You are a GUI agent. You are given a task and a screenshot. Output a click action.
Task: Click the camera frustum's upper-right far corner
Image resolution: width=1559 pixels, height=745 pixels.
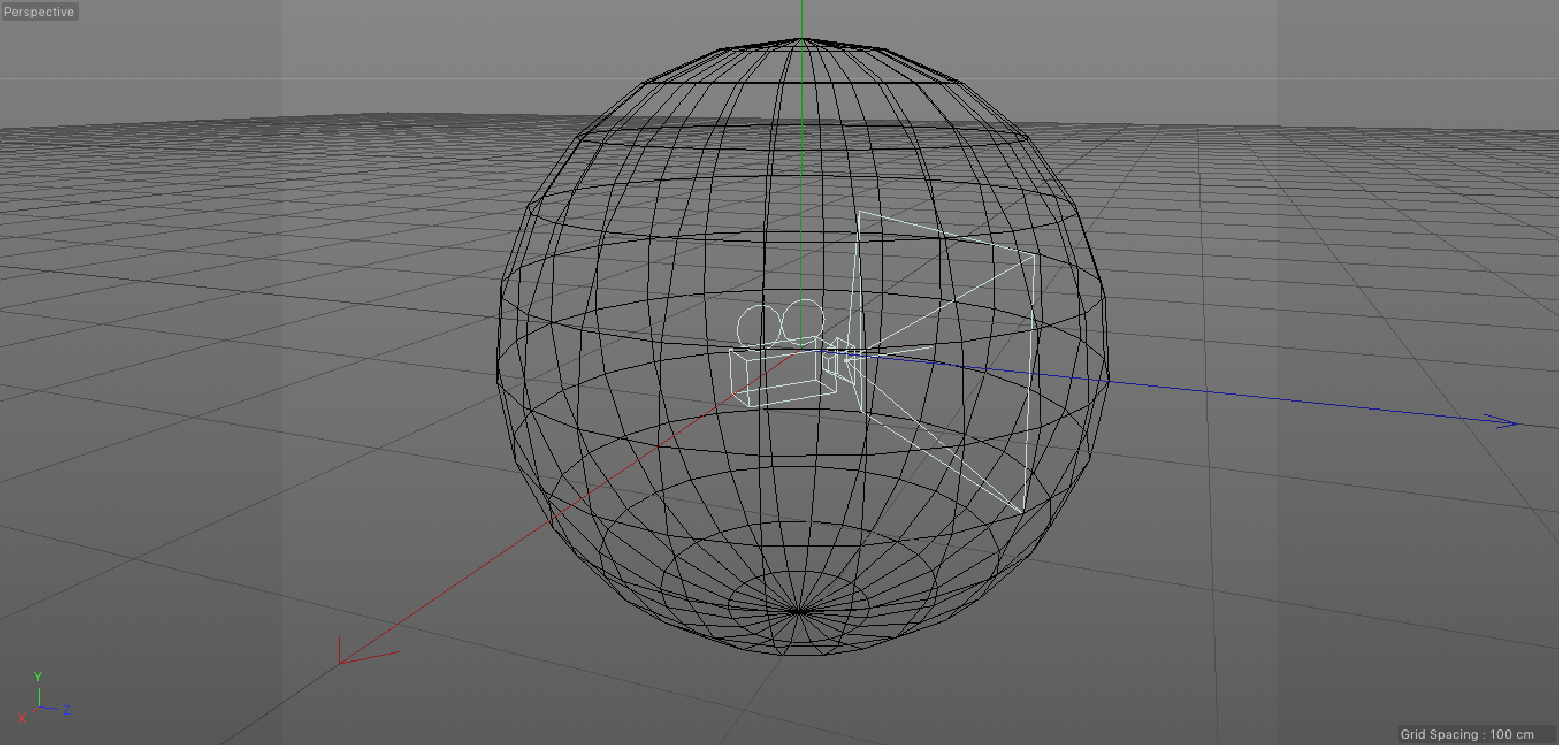[1034, 256]
